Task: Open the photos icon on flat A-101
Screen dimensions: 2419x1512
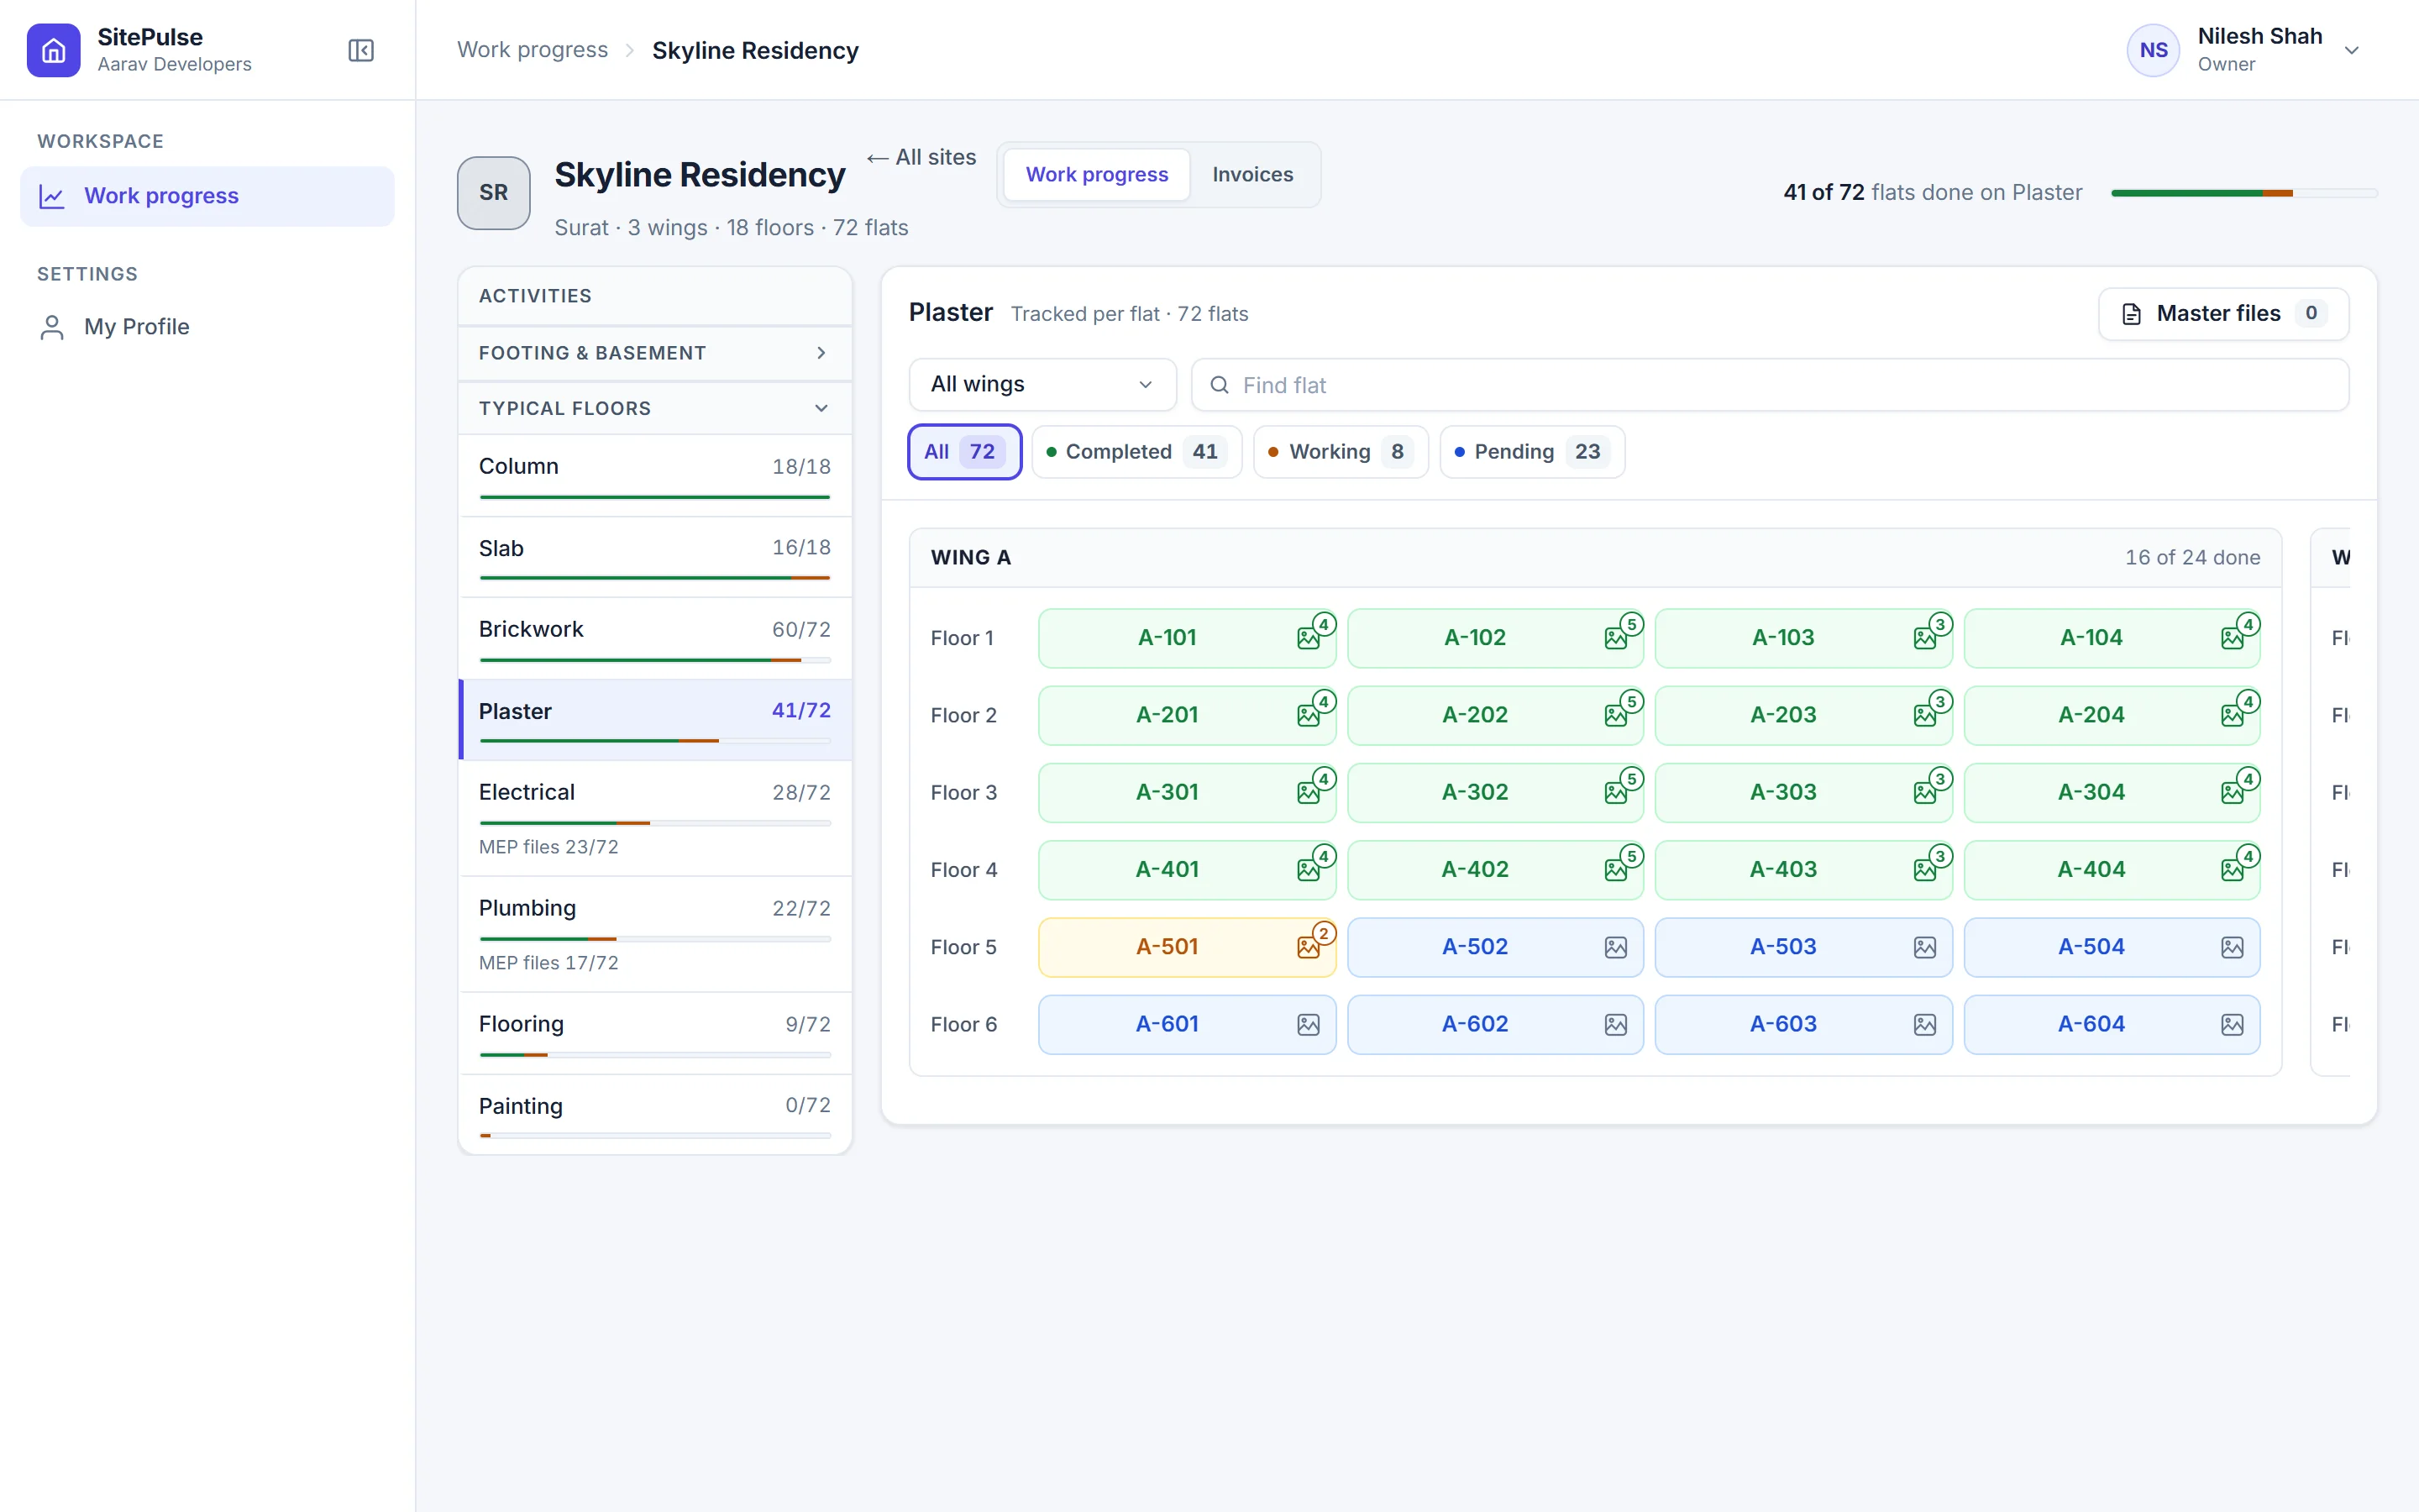Action: click(x=1309, y=638)
